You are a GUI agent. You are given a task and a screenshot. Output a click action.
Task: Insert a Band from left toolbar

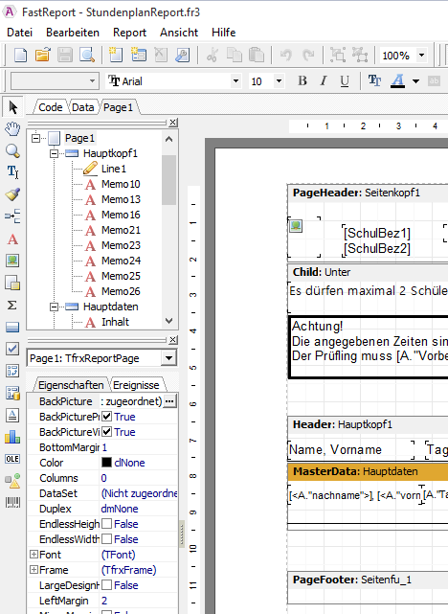pos(12,327)
